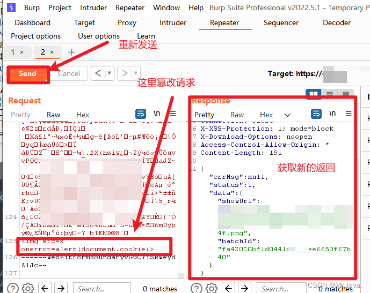370x293 pixels.
Task: Select Raw view in Response panel
Action: coord(237,115)
